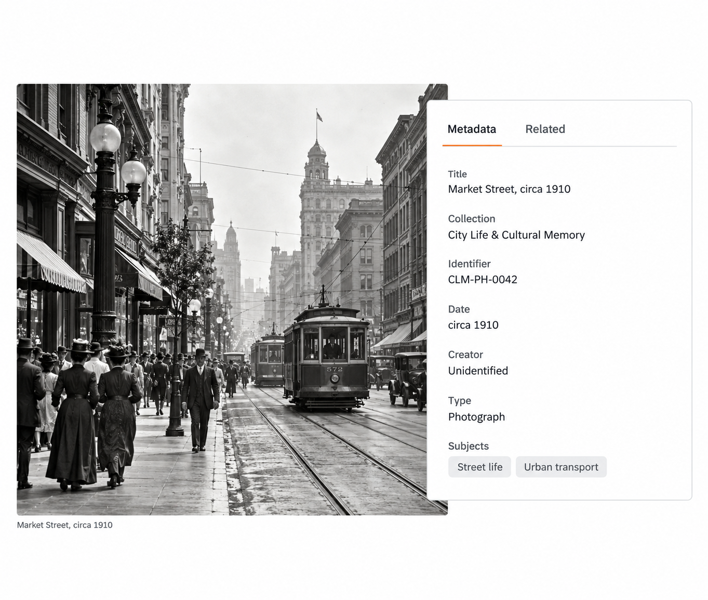Click the Type field label
708x600 pixels.
[460, 401]
